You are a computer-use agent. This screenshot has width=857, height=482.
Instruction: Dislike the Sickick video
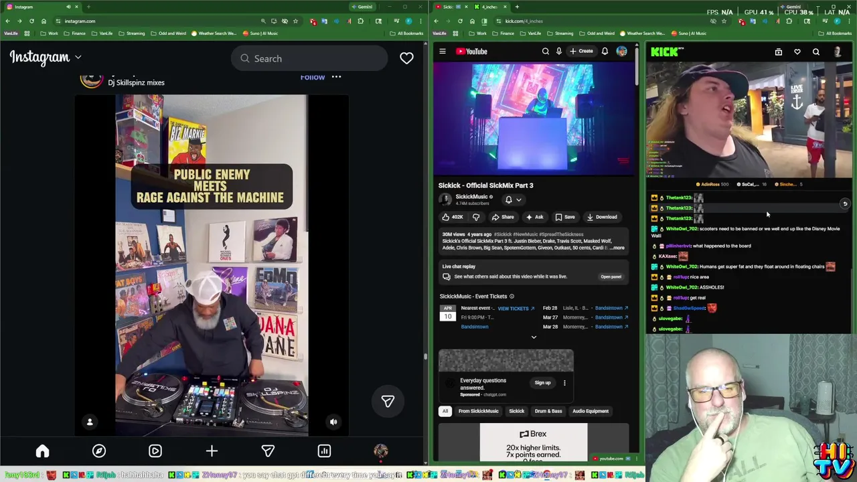click(x=476, y=217)
